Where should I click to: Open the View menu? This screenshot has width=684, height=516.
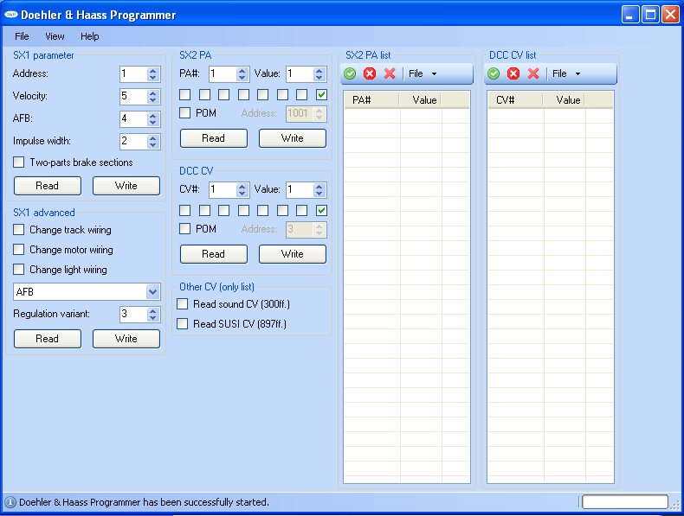[x=55, y=36]
